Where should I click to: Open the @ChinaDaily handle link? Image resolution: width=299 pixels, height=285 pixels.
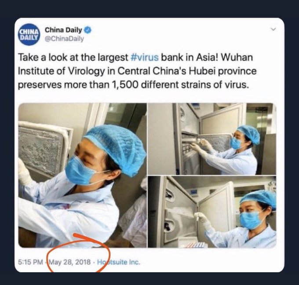(x=64, y=39)
